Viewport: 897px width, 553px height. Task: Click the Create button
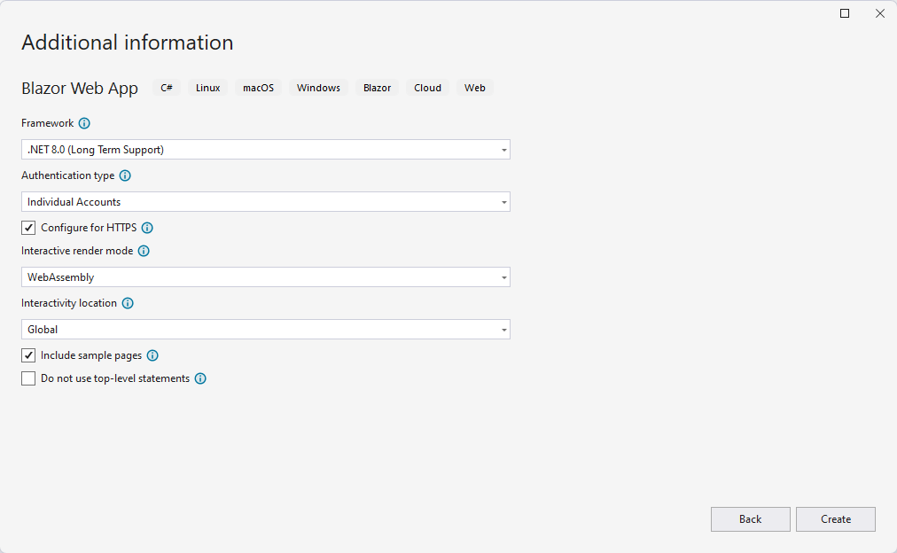coord(836,519)
